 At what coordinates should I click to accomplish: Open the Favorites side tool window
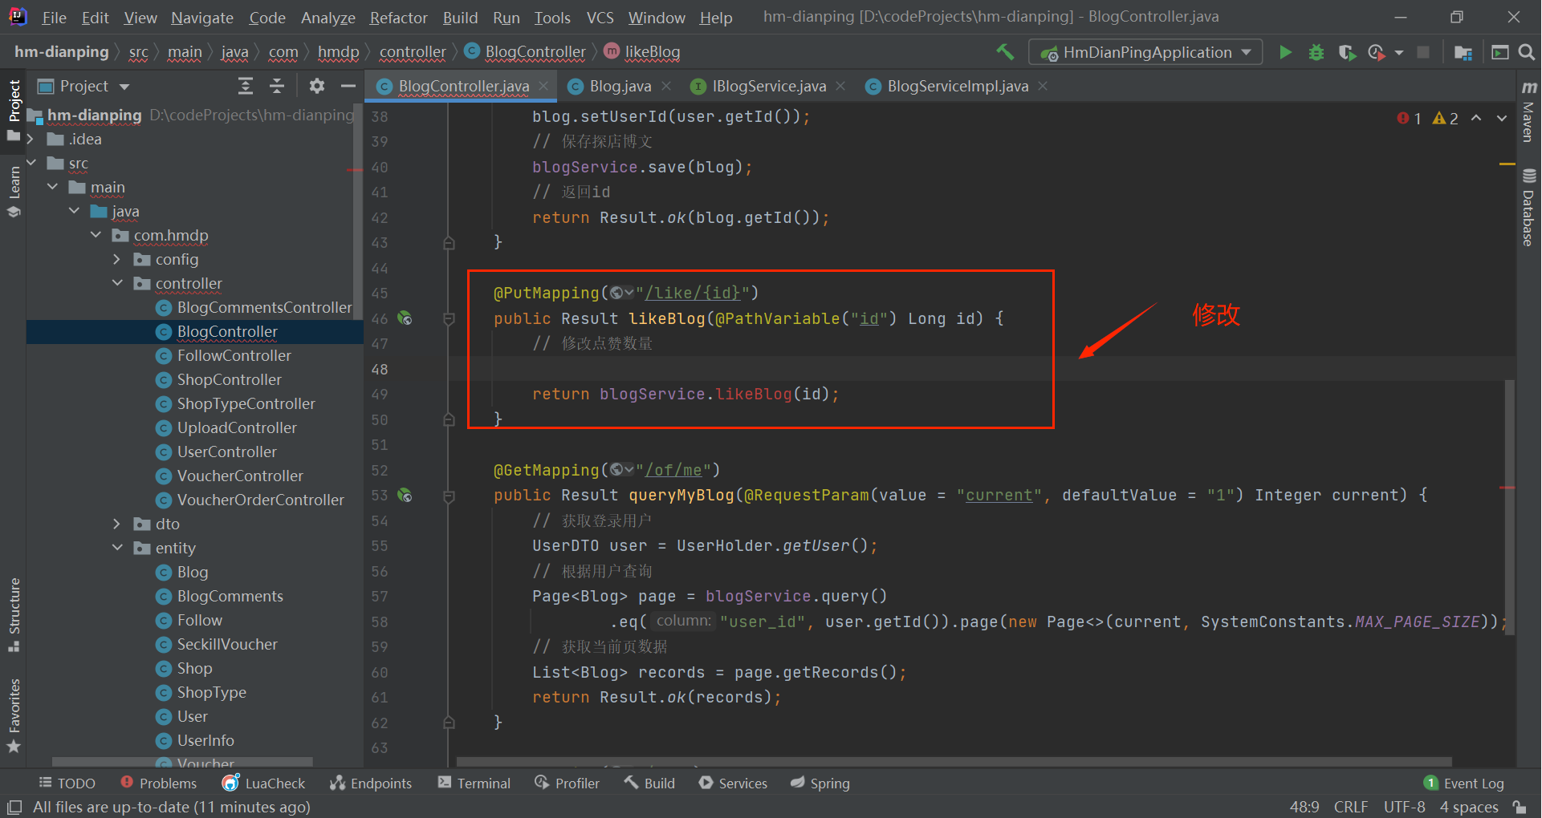click(x=14, y=716)
